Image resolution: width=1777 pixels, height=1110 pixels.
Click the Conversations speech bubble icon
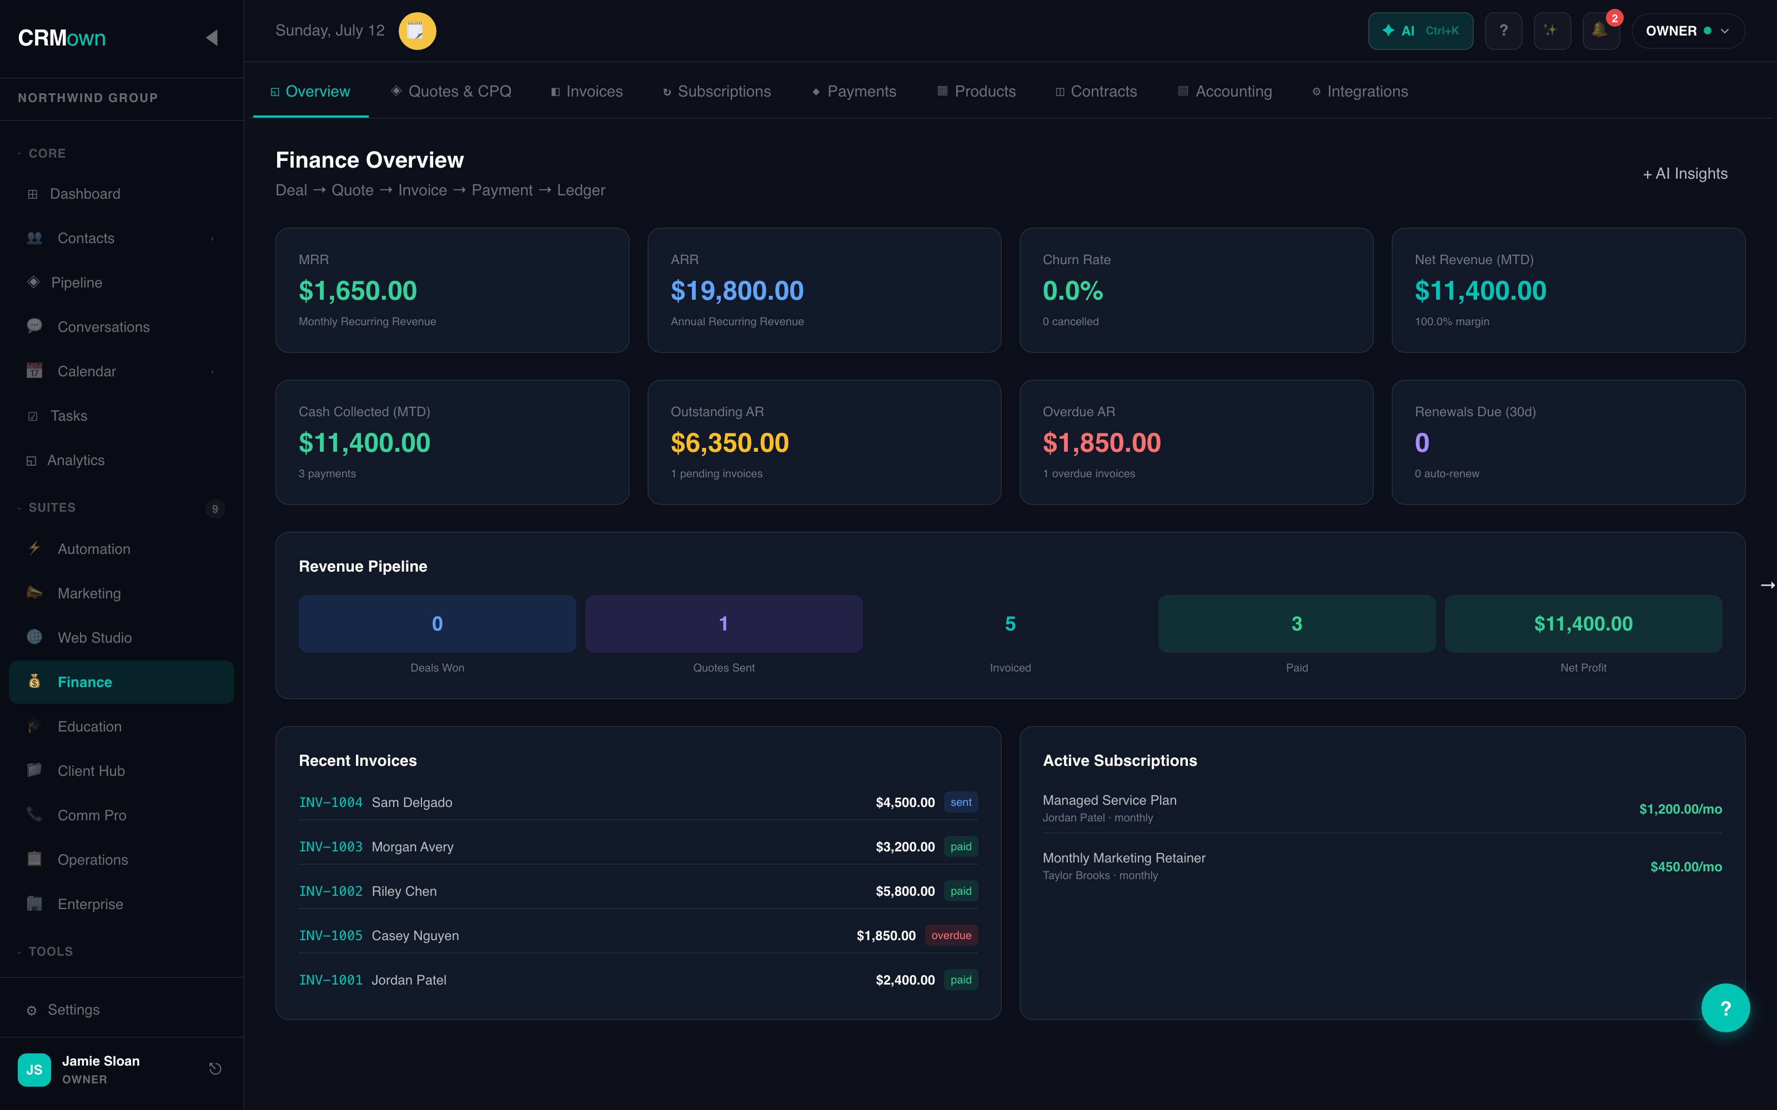tap(34, 326)
